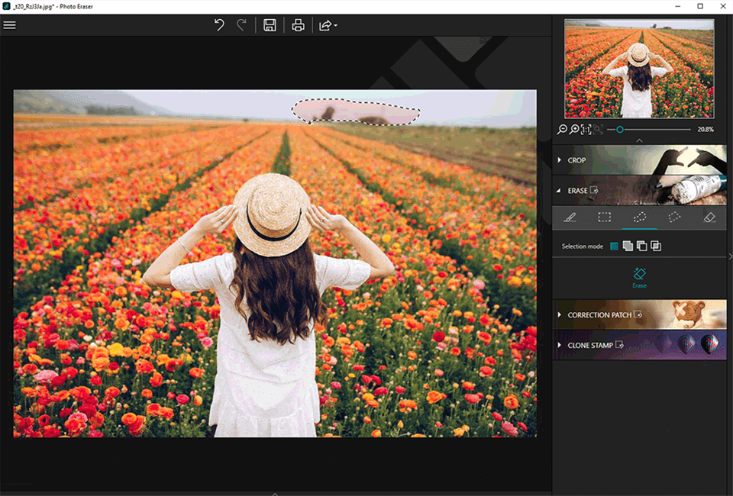Print the photo using printer icon

pos(298,25)
